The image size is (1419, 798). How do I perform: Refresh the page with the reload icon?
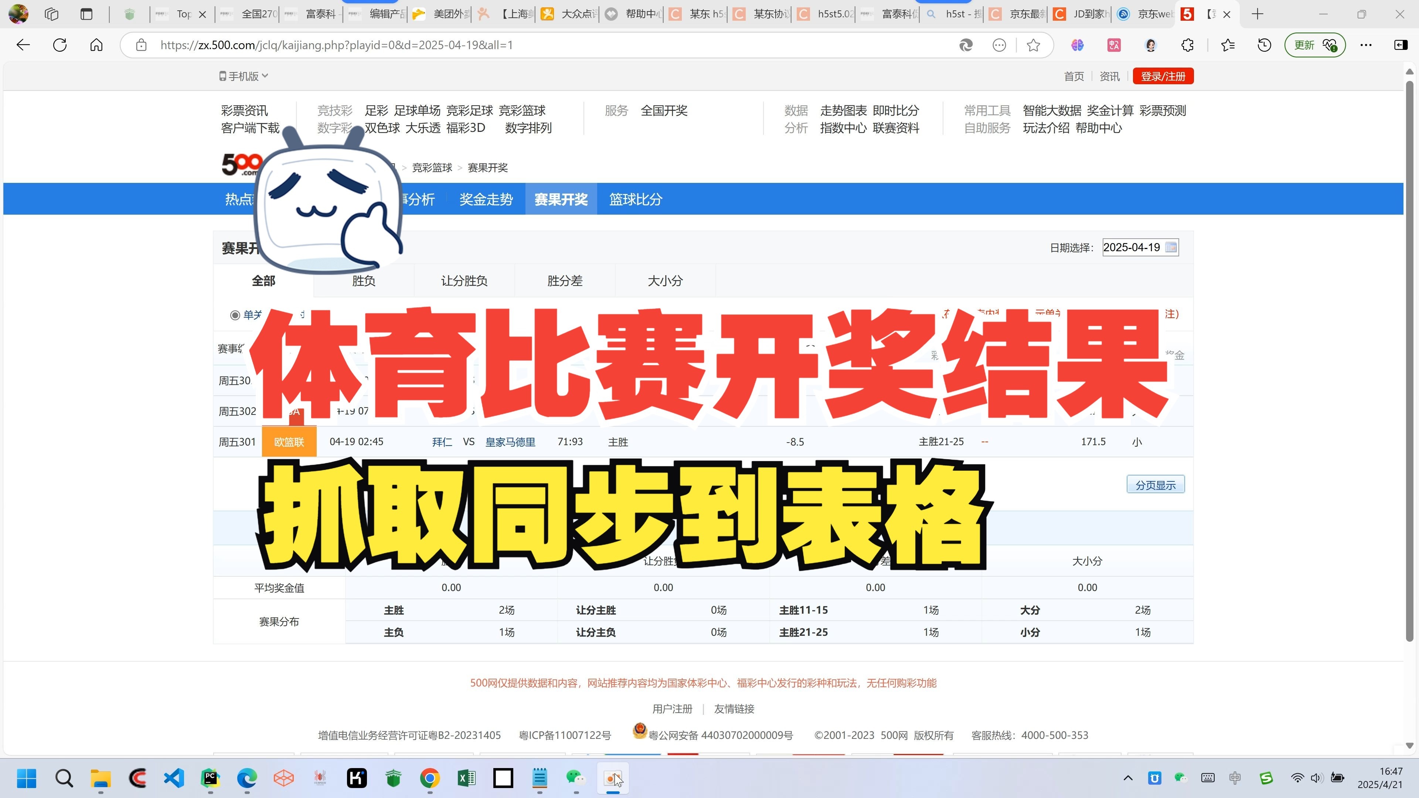point(59,45)
